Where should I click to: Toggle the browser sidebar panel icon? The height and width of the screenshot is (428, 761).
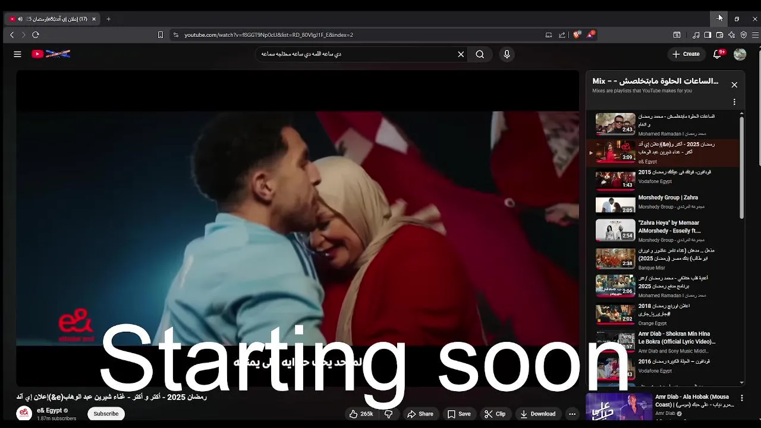[707, 35]
